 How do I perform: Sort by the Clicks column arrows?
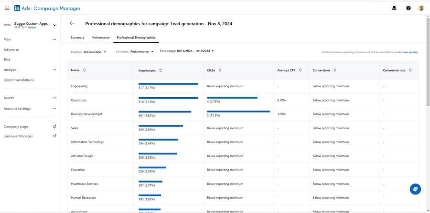(x=220, y=70)
